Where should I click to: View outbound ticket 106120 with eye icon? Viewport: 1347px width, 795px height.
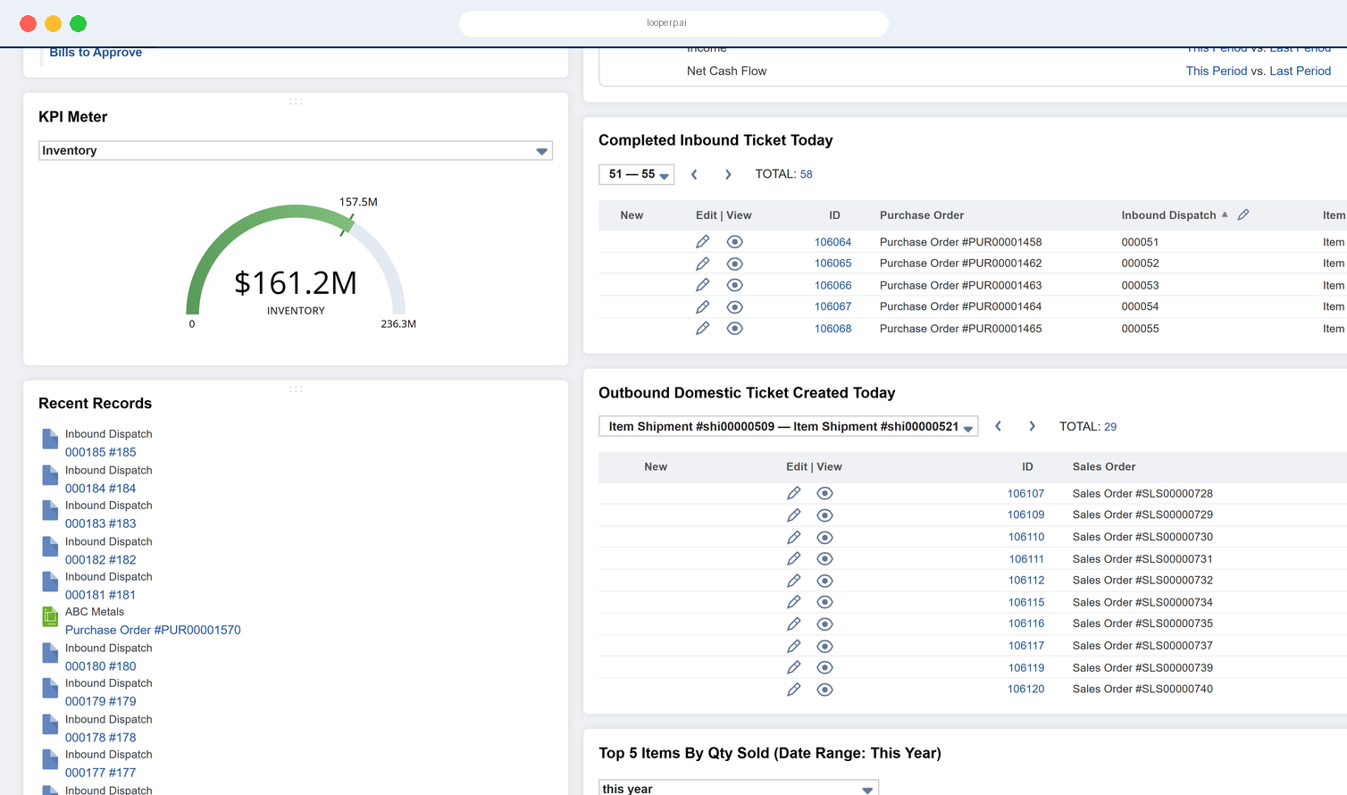click(824, 690)
